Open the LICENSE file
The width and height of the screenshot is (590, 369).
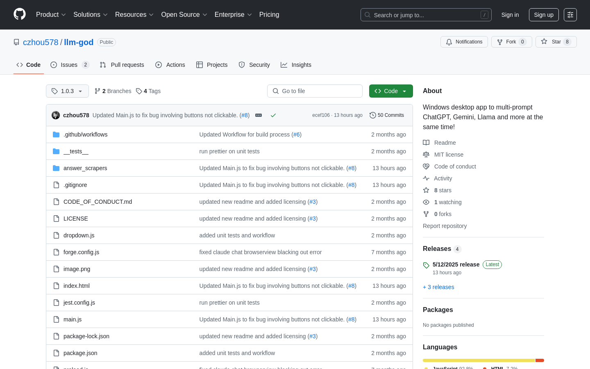pyautogui.click(x=76, y=219)
